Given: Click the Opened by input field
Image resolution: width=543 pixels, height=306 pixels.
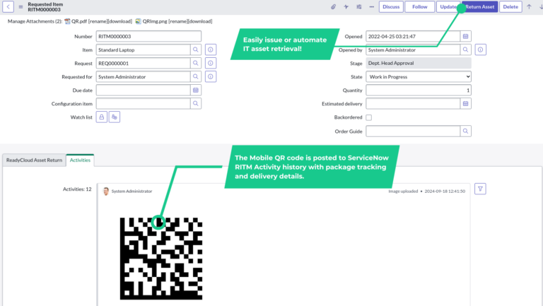Looking at the screenshot, I should pos(413,49).
